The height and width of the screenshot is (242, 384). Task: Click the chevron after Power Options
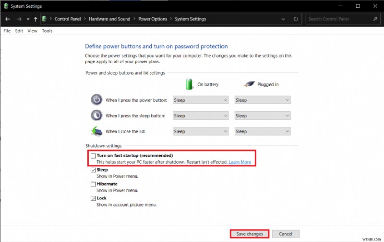click(x=171, y=19)
